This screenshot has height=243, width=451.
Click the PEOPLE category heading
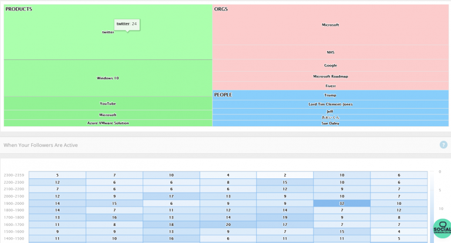click(x=223, y=95)
